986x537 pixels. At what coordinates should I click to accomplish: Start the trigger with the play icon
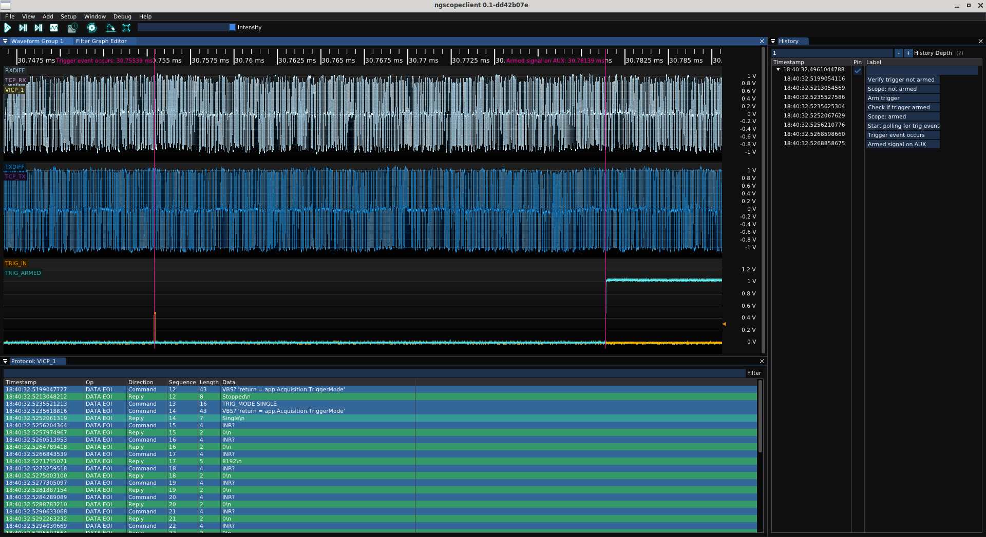point(8,28)
